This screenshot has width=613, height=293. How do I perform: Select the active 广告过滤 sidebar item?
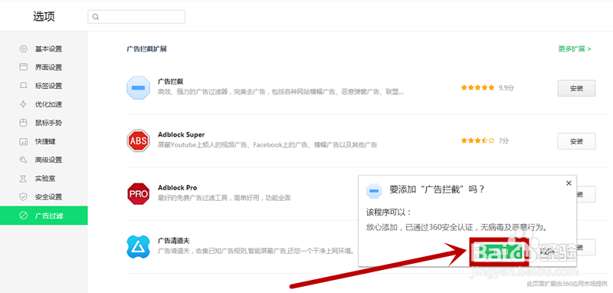tap(44, 216)
